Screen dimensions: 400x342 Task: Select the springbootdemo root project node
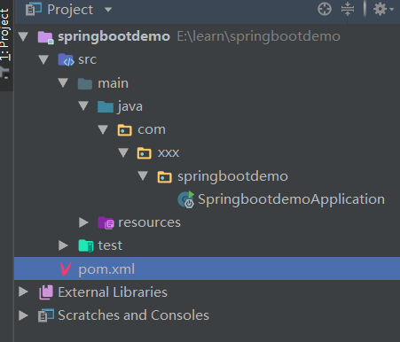pyautogui.click(x=114, y=36)
